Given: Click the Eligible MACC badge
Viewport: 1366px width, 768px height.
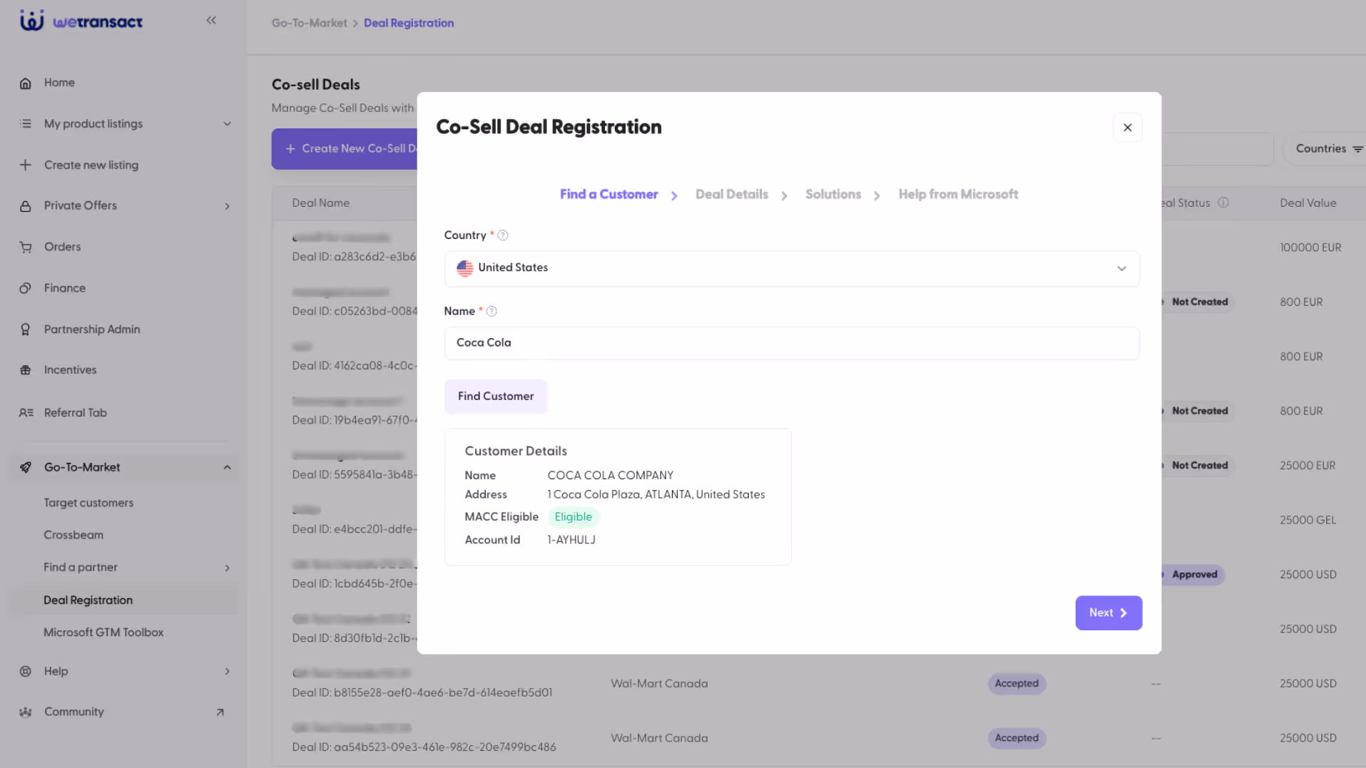Looking at the screenshot, I should [573, 517].
